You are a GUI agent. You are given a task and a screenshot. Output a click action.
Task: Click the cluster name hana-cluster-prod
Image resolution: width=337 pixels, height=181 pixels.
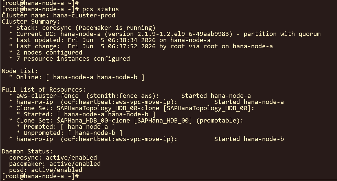(84, 15)
